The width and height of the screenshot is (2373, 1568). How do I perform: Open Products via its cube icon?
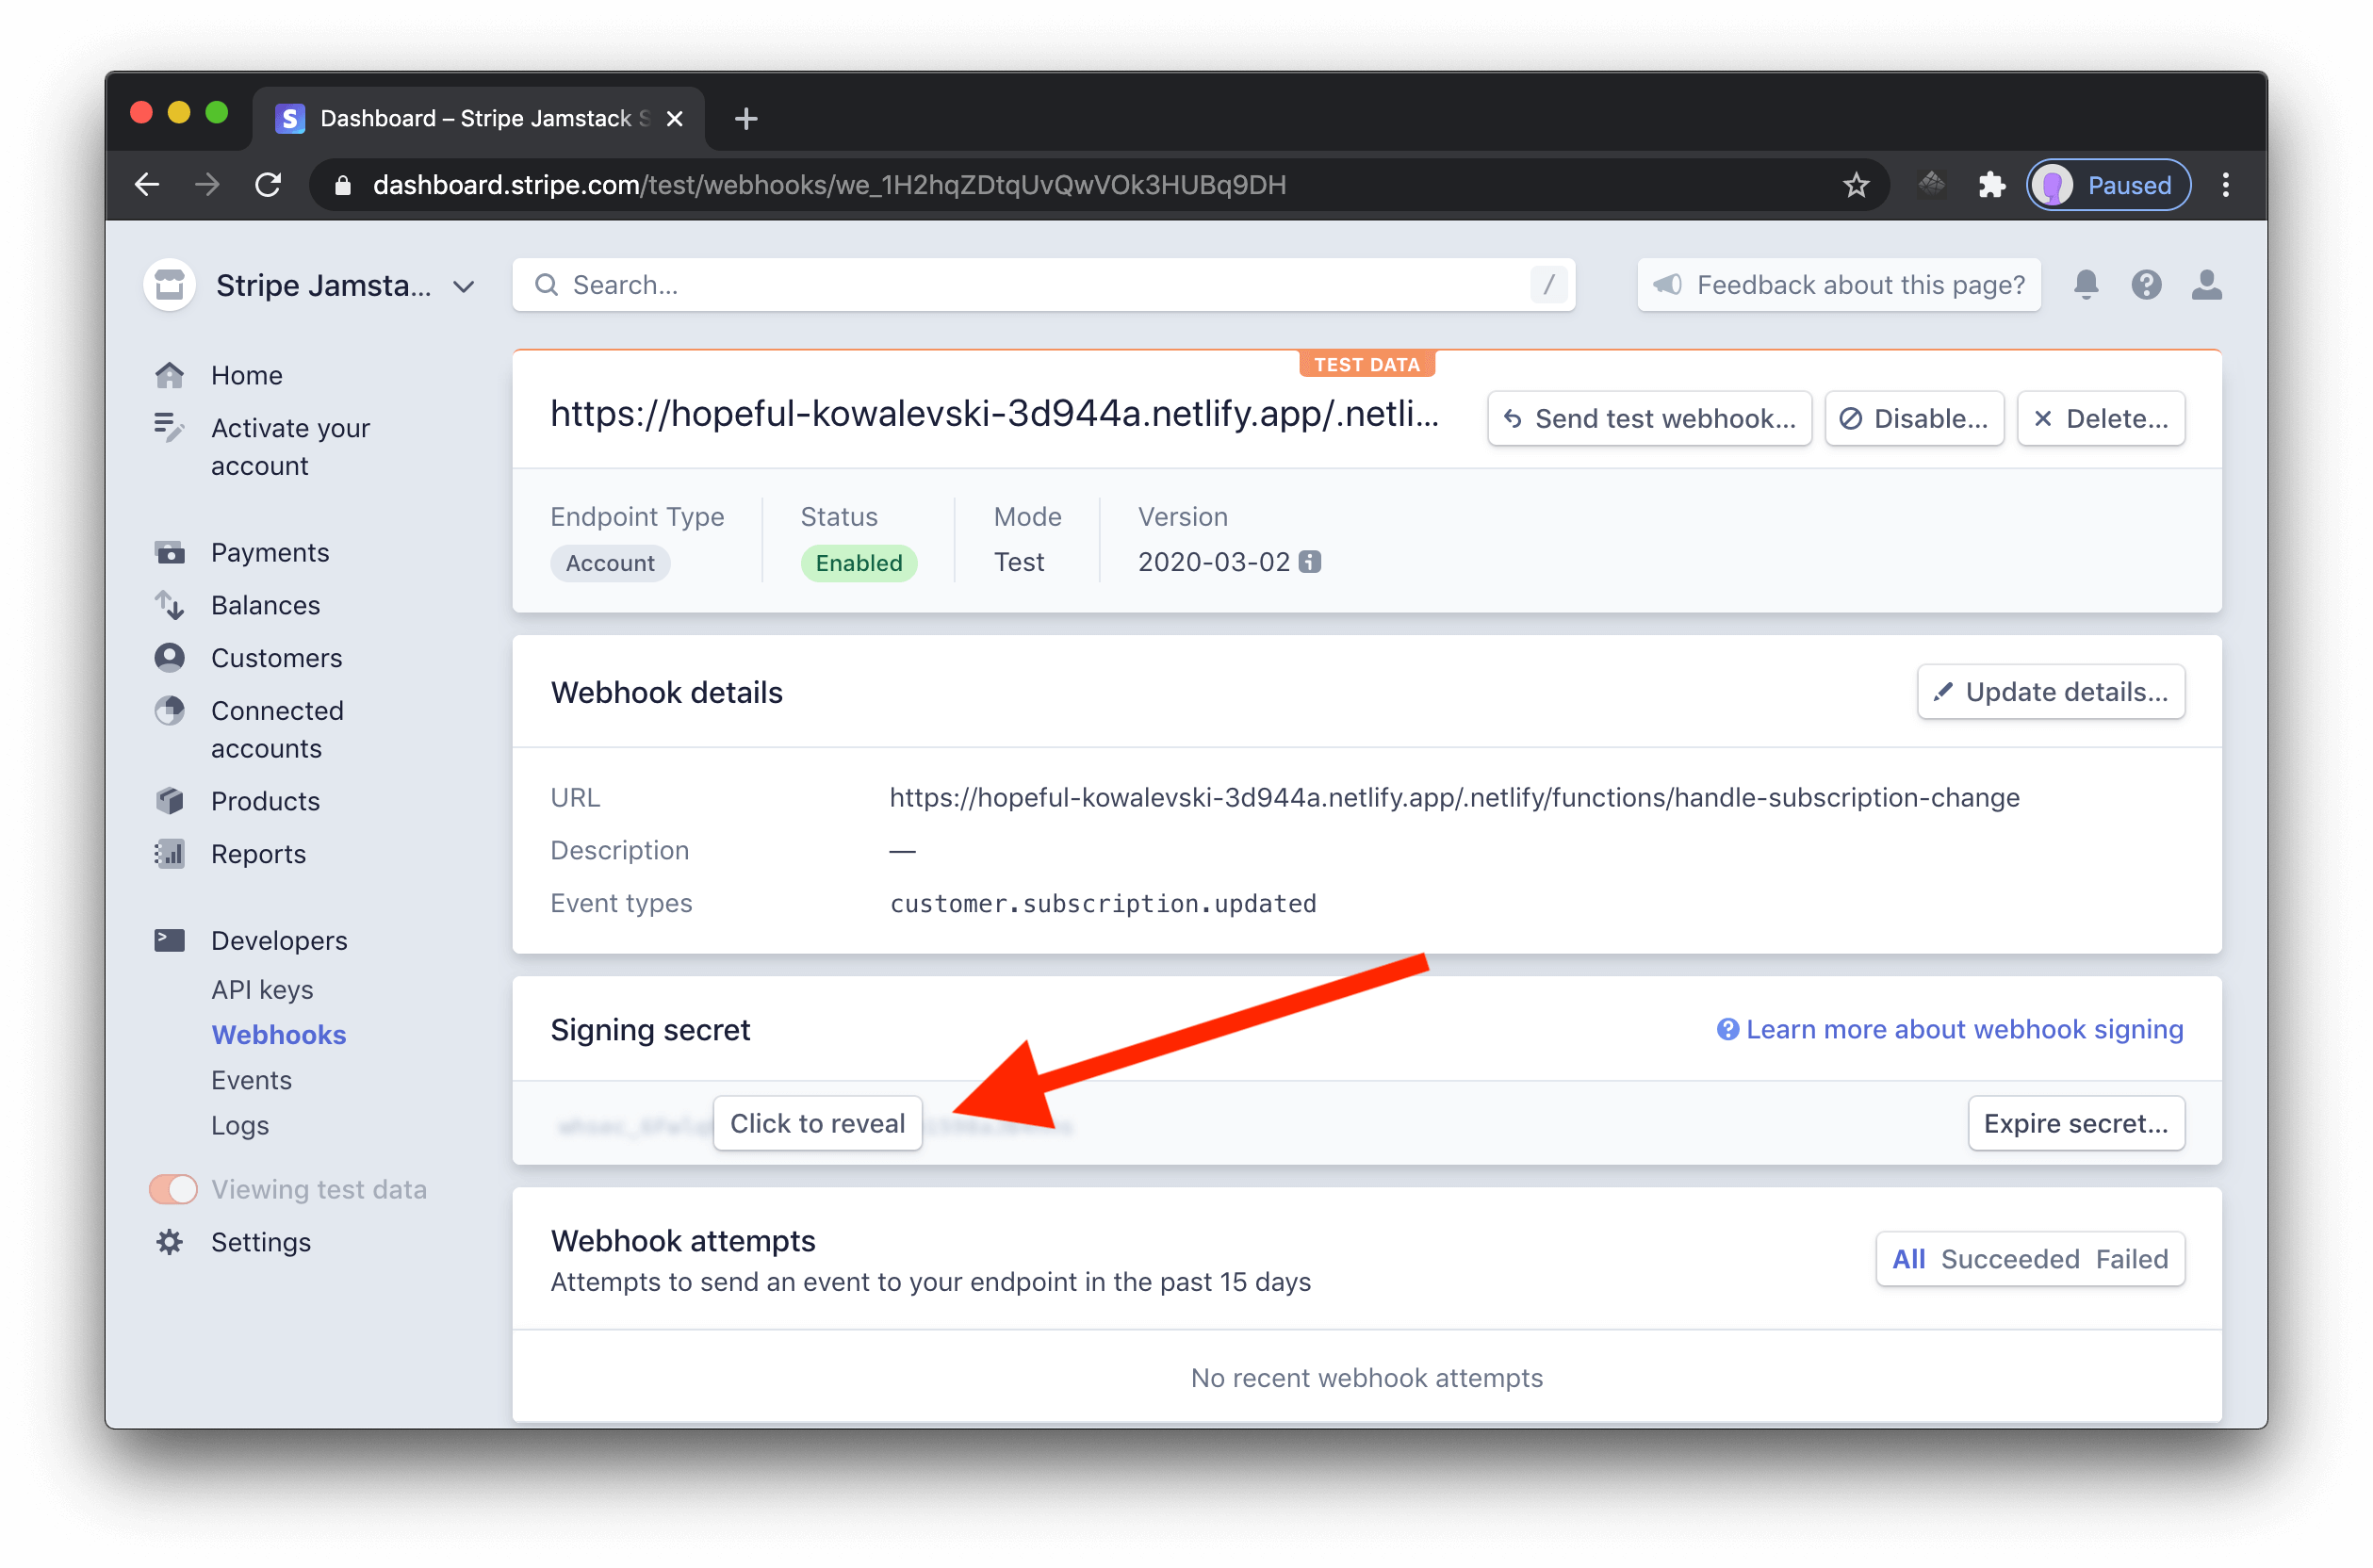pyautogui.click(x=169, y=800)
